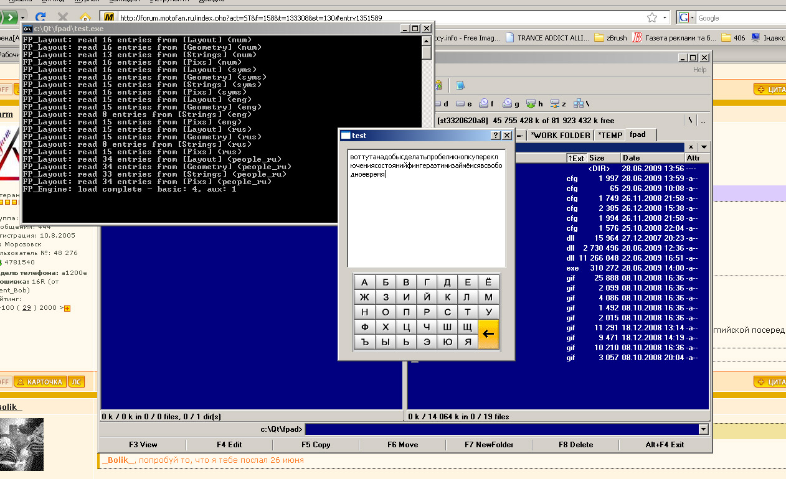786x479 pixels.
Task: Open directory history dropdown arrow in right panel
Action: pos(704,147)
